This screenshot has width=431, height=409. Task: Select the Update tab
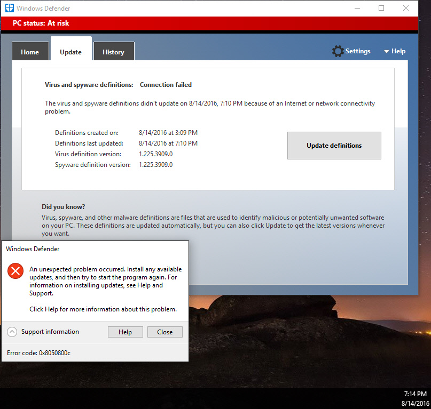point(71,49)
